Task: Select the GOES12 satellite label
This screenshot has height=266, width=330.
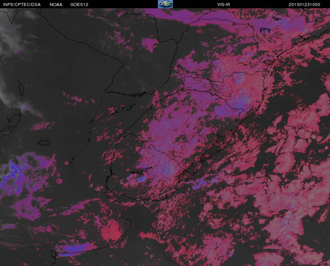Action: click(x=79, y=5)
